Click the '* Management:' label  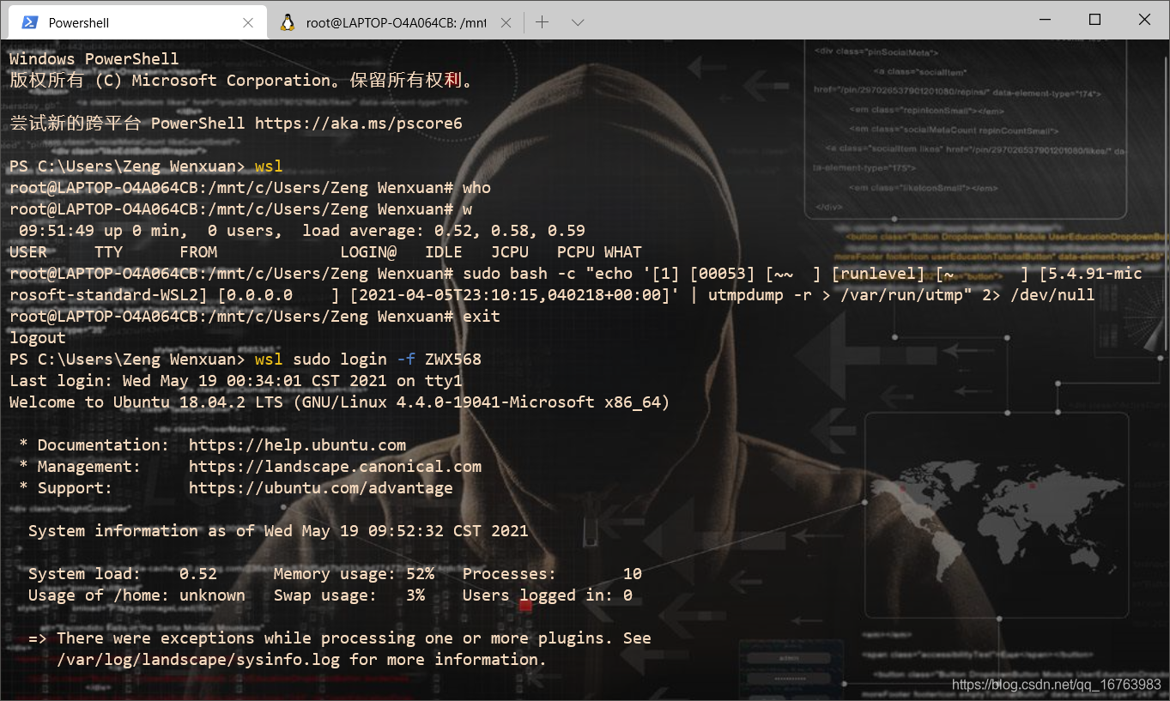coord(80,467)
